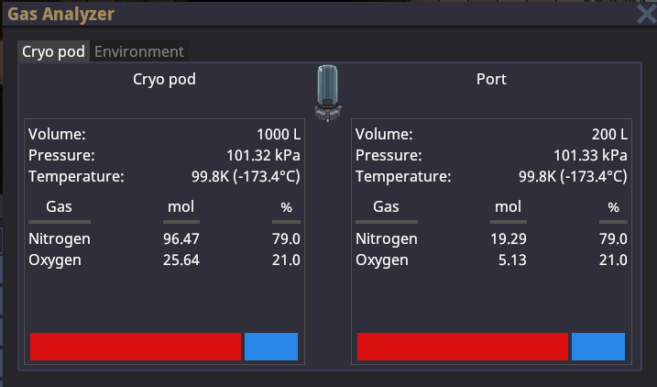Click the Port panel heading
Screen dimensions: 657x387
point(491,79)
